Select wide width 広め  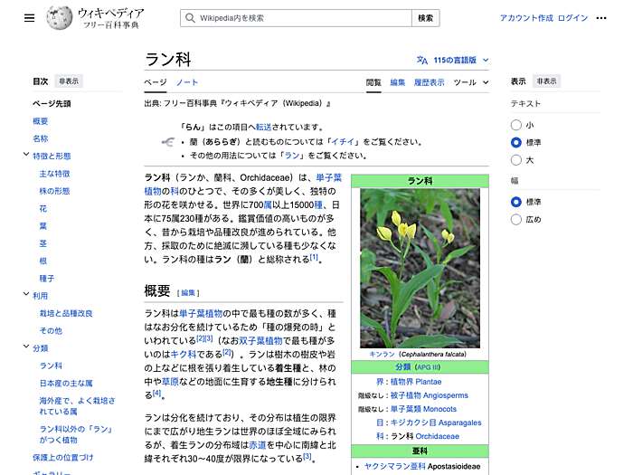(x=516, y=219)
